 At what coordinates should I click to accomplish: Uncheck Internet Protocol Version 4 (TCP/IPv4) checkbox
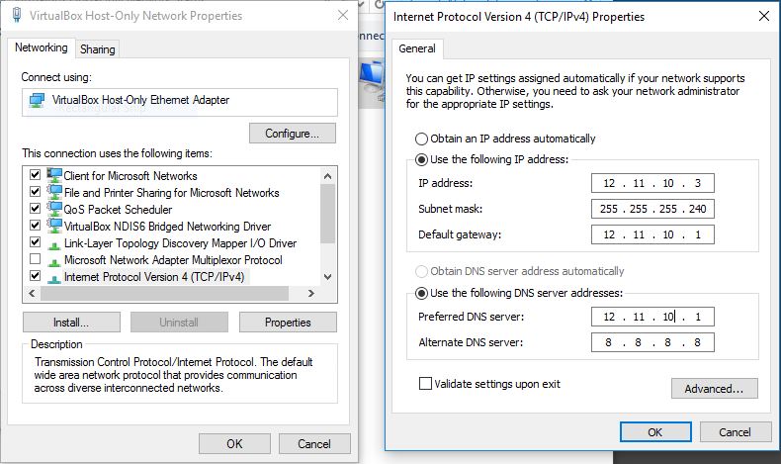(x=35, y=276)
